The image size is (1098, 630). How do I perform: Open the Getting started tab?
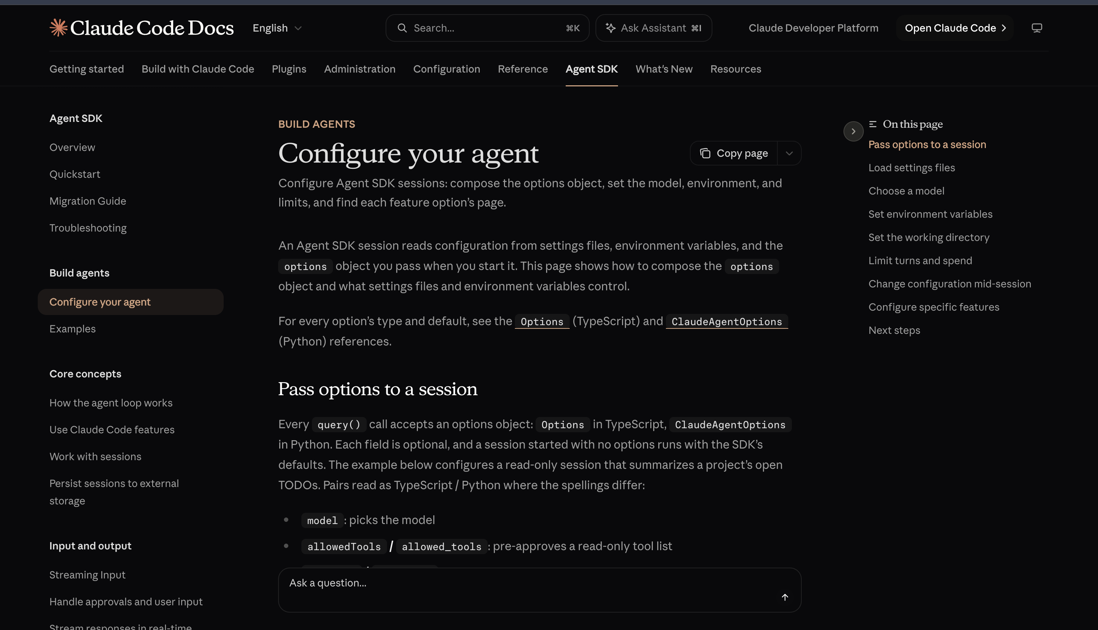[86, 69]
